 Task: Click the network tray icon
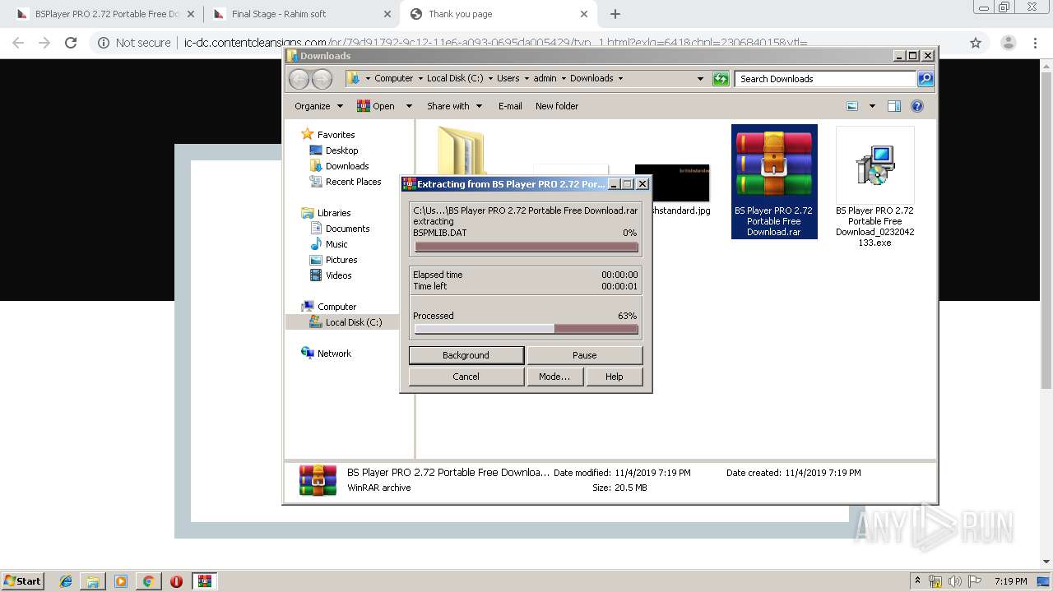coord(936,581)
